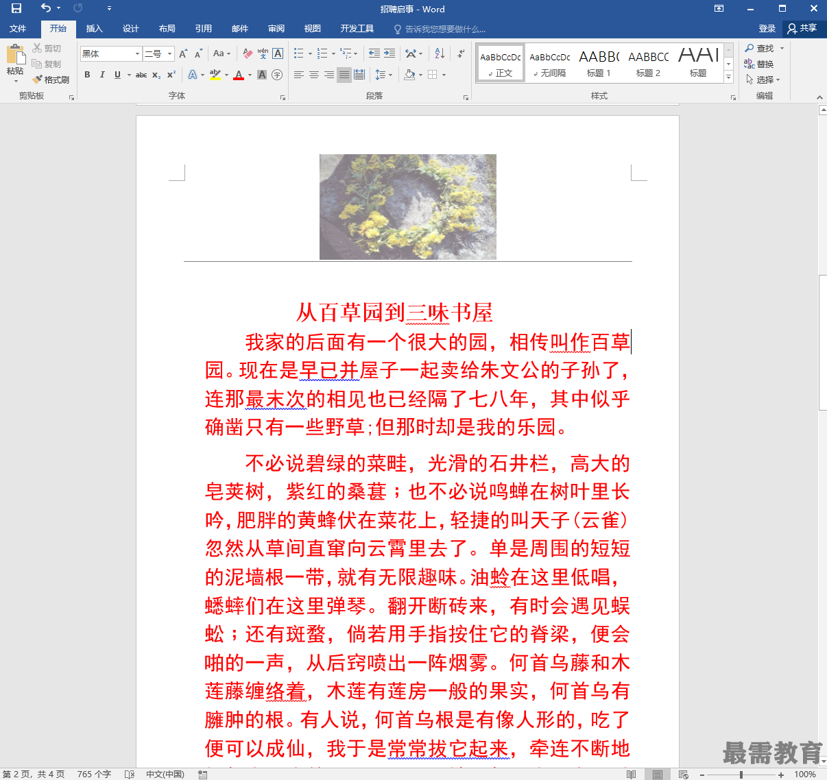This screenshot has width=827, height=780.
Task: Toggle justify paragraph alignment
Action: [344, 75]
